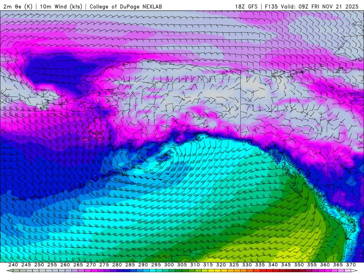Click the 370 value on the color scale
The image size is (364, 273).
tap(351, 265)
